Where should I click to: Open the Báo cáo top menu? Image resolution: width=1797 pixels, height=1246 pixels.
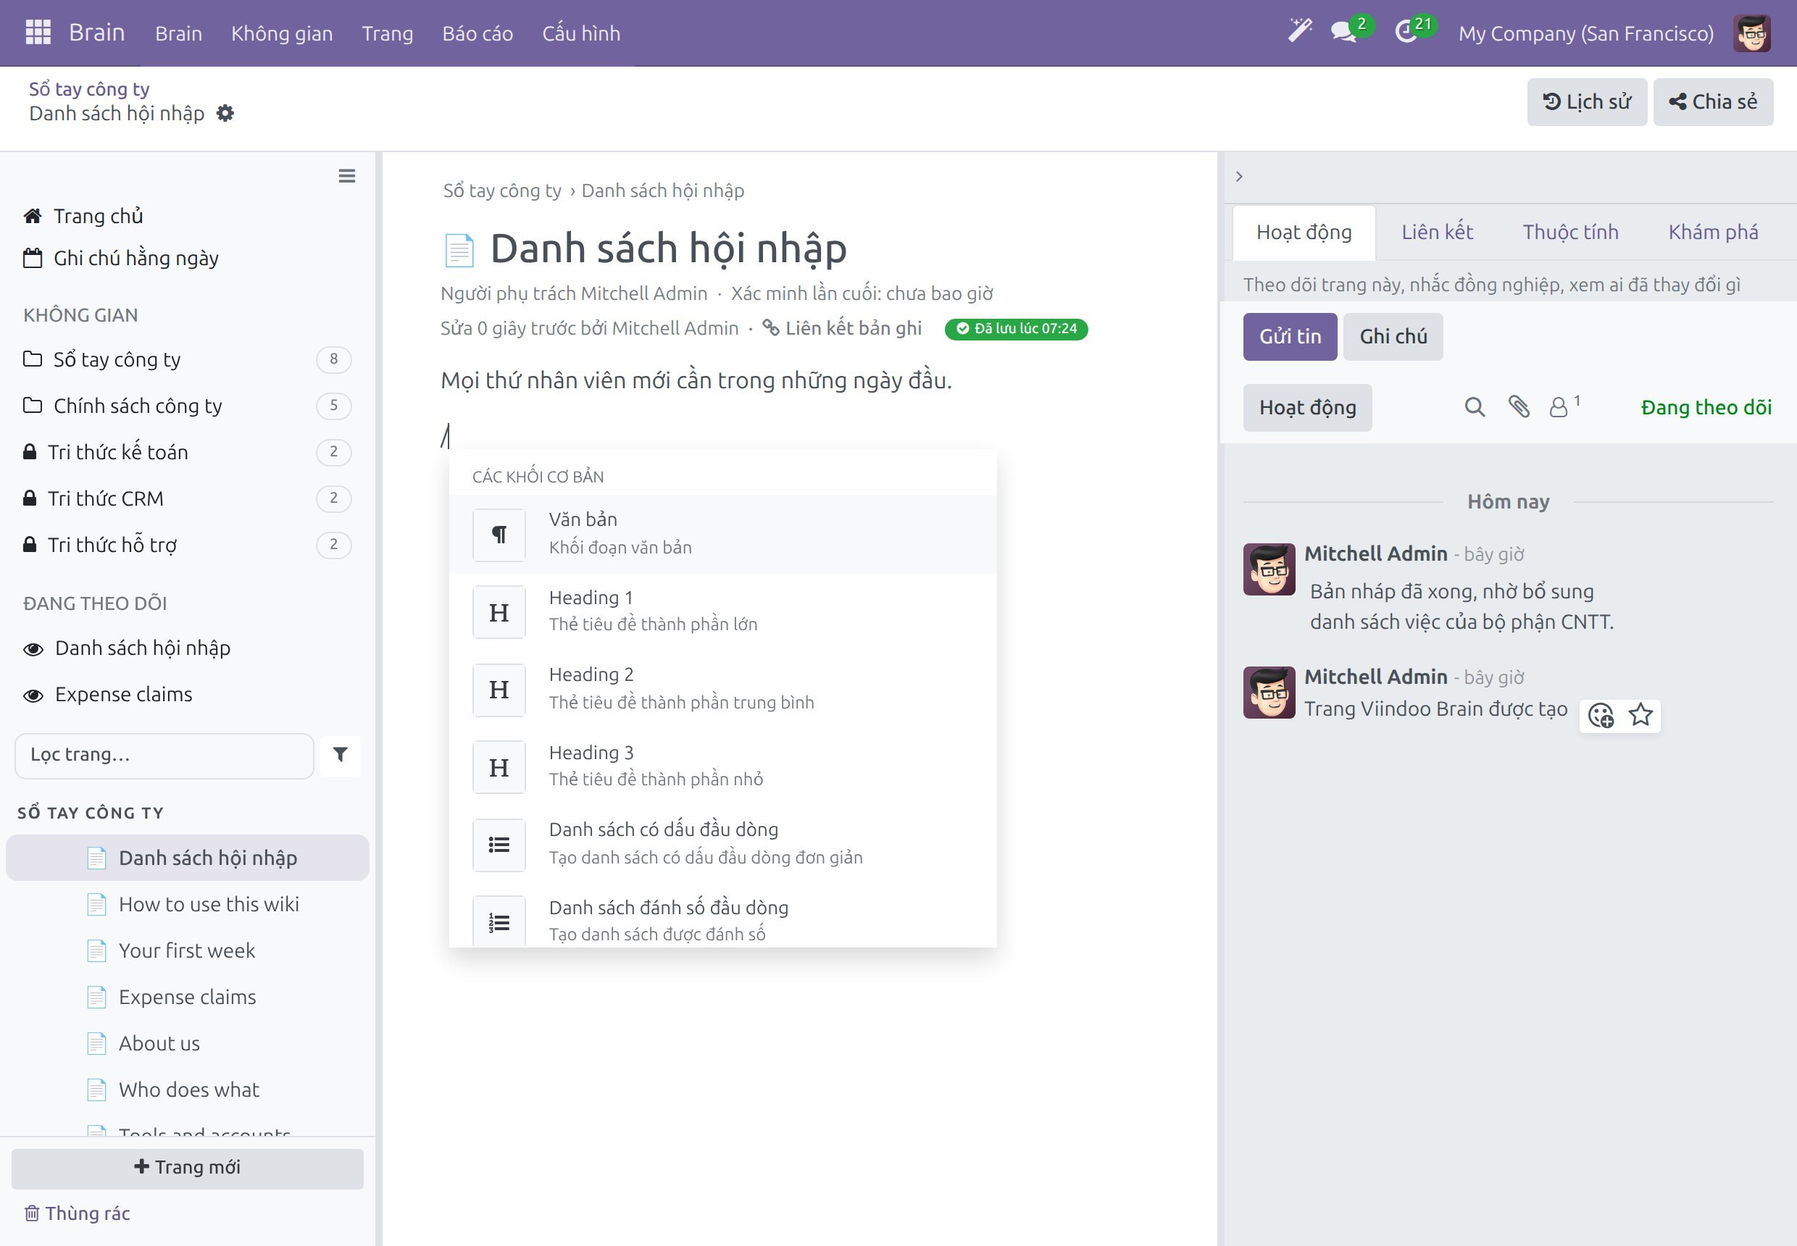(478, 33)
